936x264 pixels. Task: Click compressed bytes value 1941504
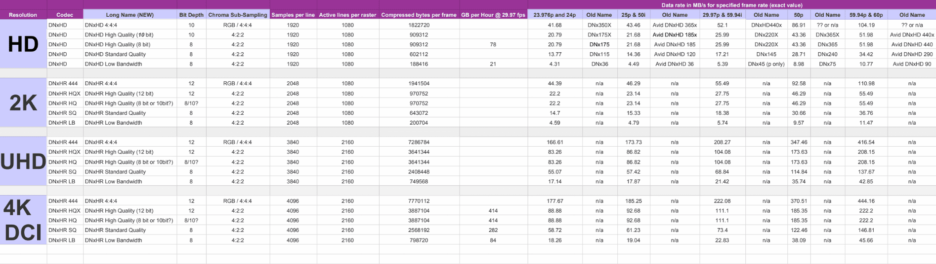tap(419, 83)
